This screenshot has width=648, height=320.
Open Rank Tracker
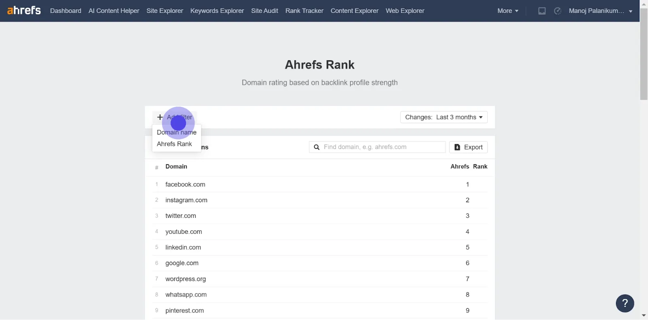[304, 11]
